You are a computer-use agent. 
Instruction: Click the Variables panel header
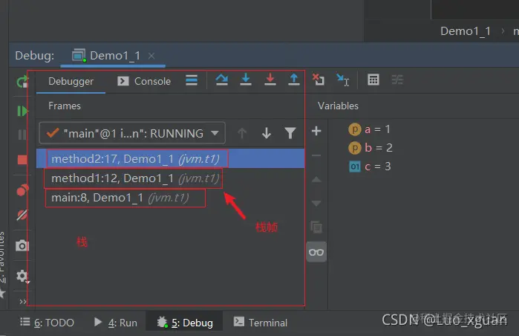(338, 106)
